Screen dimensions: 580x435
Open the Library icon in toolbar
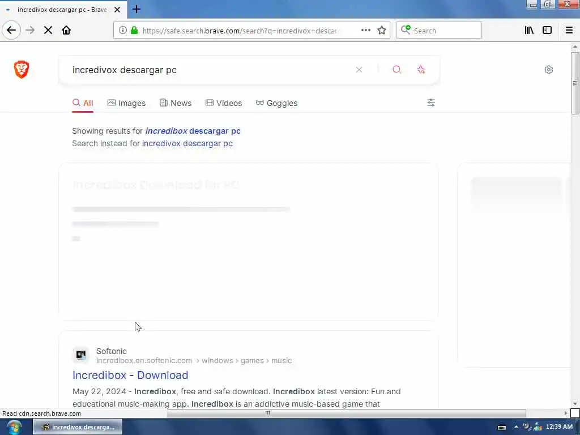529,31
